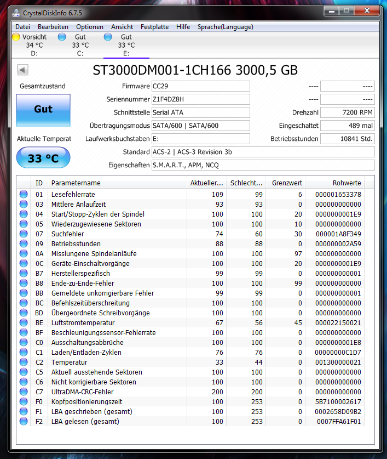Click the Aktueller column header
Viewport: 387px width, 459px height.
tap(206, 183)
